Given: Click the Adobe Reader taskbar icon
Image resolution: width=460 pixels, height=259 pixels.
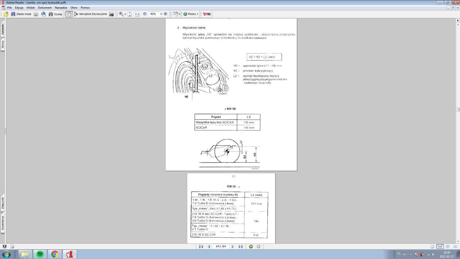Looking at the screenshot, I should tap(70, 254).
